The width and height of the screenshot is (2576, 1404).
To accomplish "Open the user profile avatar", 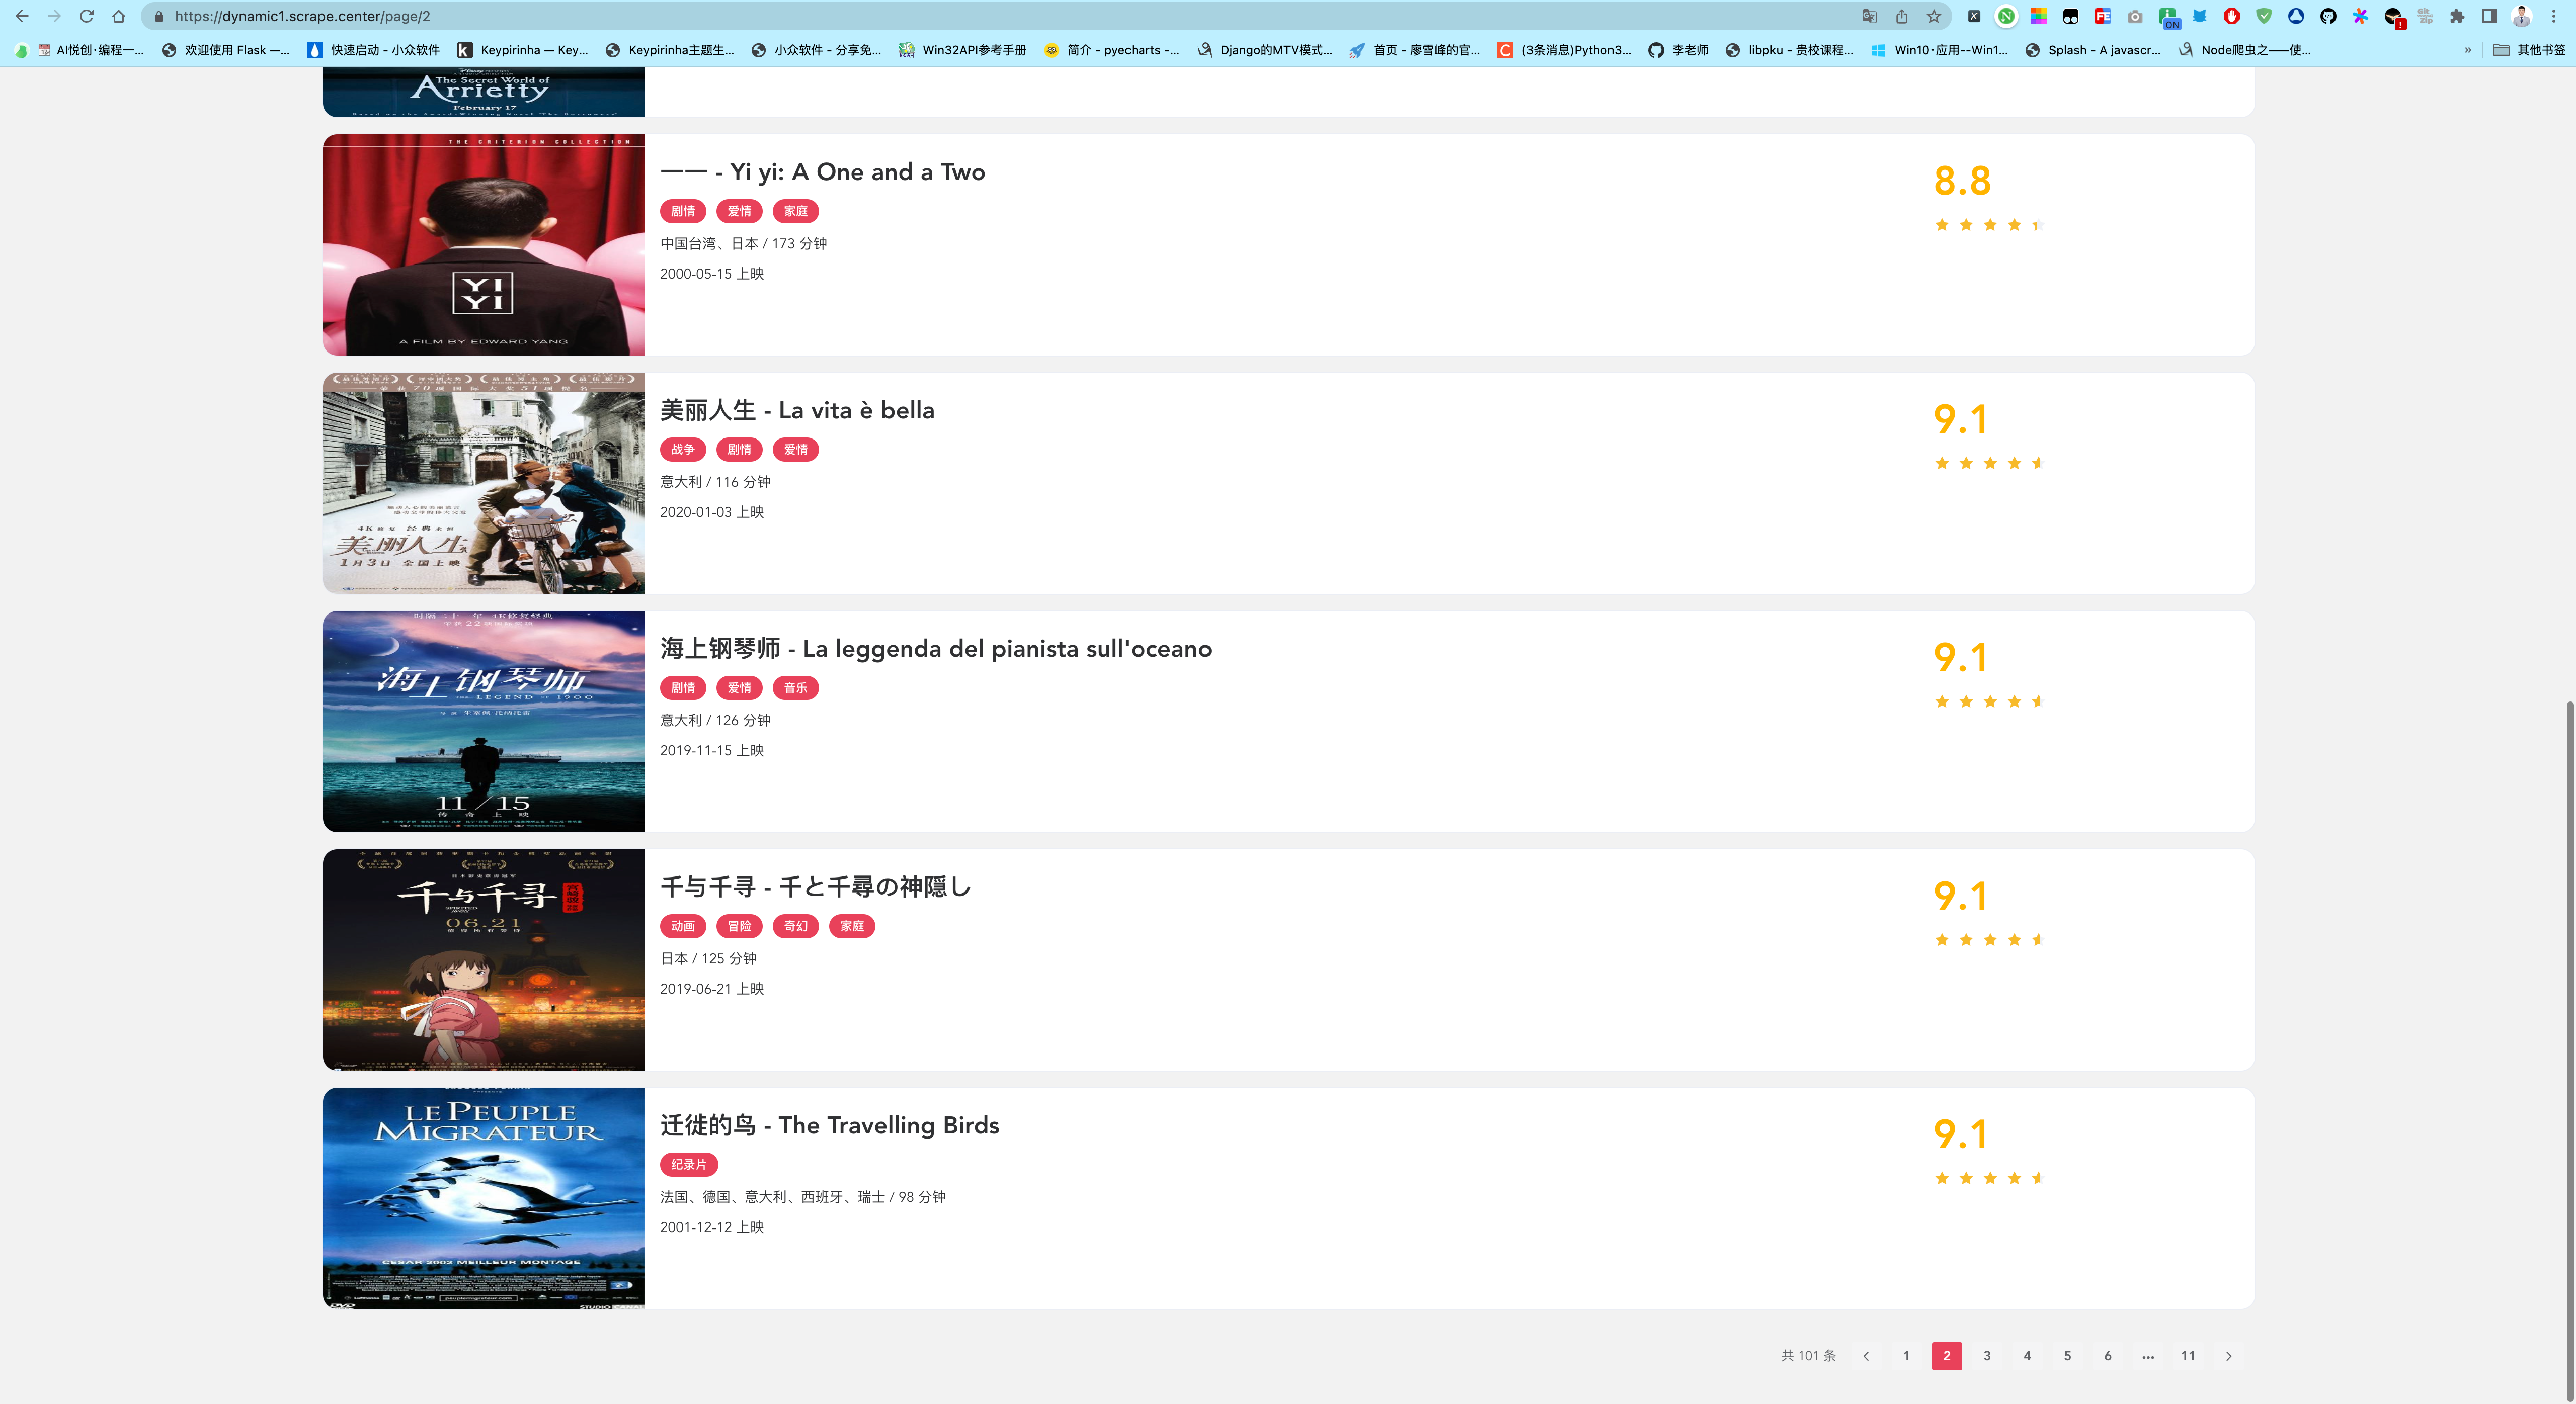I will click(x=2522, y=16).
